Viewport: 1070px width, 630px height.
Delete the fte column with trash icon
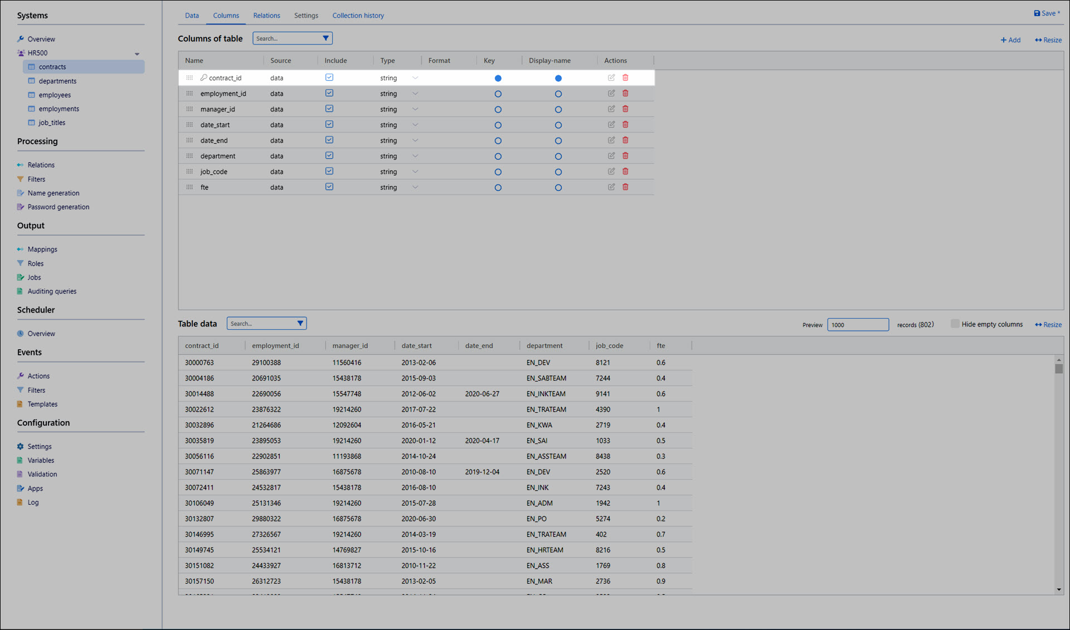click(x=625, y=187)
